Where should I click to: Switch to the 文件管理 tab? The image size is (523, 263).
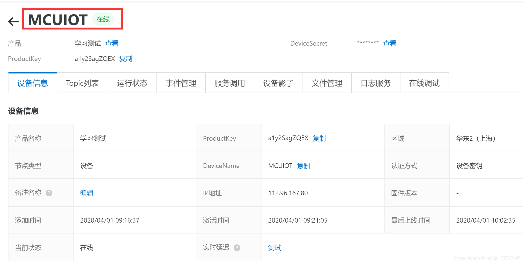327,83
